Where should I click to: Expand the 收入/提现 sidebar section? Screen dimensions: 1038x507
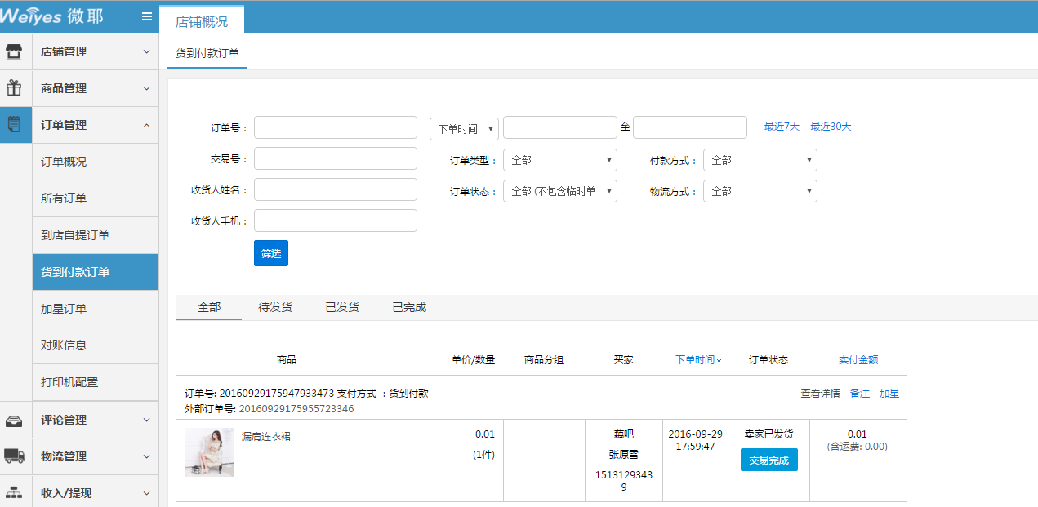click(96, 493)
